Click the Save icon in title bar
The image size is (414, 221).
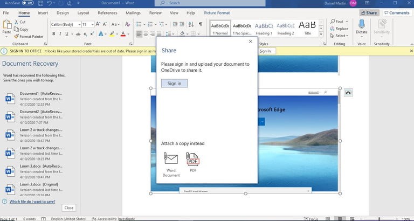pos(40,3)
